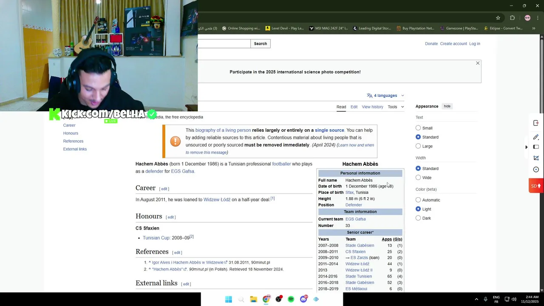Open the volume control in the tray

514,299
